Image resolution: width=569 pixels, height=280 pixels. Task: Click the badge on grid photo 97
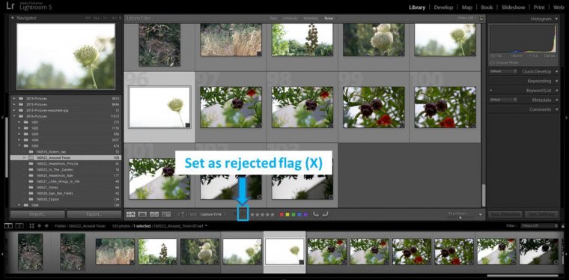click(259, 125)
